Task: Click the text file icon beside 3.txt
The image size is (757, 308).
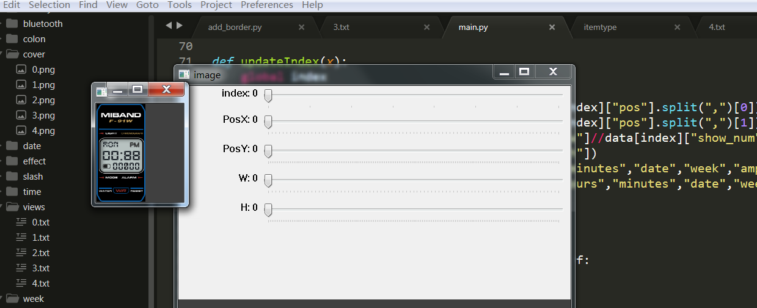Action: [x=21, y=268]
